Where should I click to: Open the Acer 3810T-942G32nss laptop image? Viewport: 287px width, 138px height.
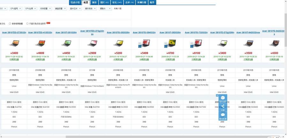[x=248, y=43]
